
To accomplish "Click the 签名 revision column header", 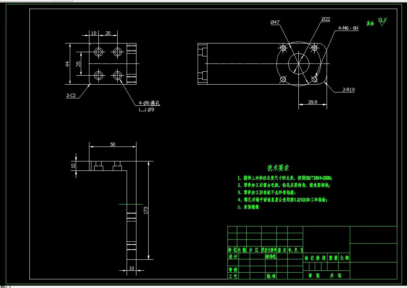I will coord(282,250).
